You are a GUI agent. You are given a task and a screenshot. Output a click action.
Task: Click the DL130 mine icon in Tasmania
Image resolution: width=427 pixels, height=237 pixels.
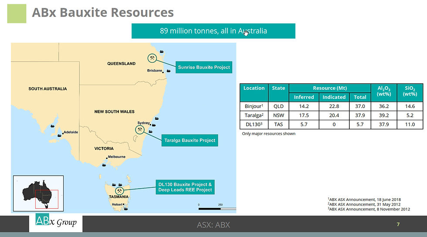tap(119, 191)
